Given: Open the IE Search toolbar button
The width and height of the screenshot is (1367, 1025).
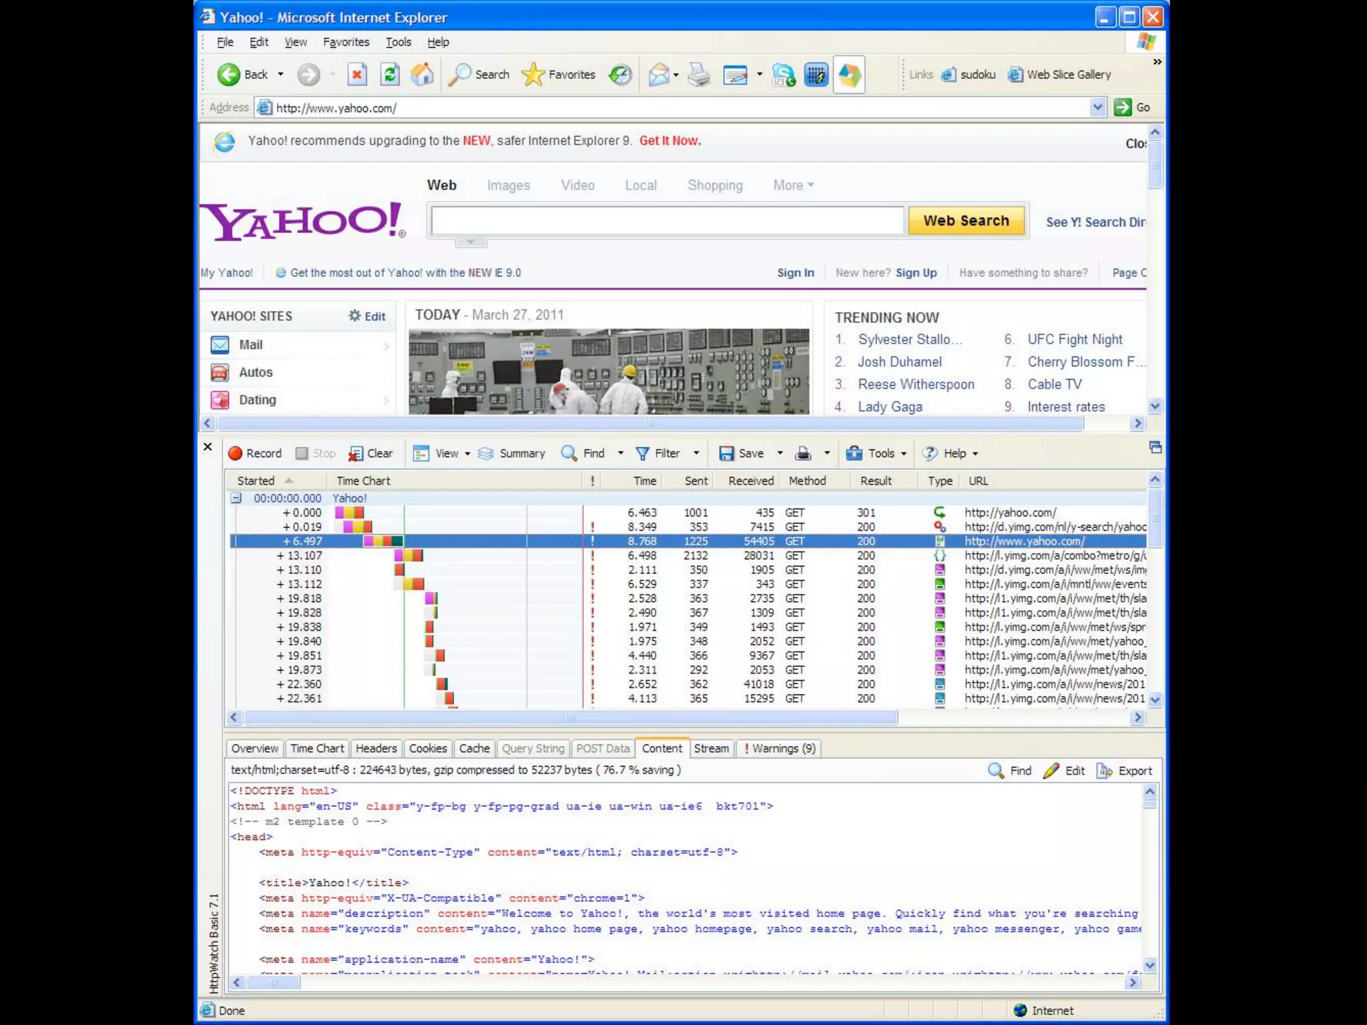Looking at the screenshot, I should [x=479, y=75].
